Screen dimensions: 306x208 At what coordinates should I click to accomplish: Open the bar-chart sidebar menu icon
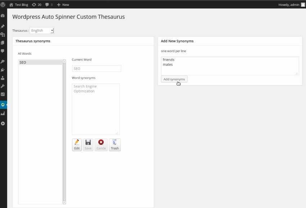pos(3,113)
